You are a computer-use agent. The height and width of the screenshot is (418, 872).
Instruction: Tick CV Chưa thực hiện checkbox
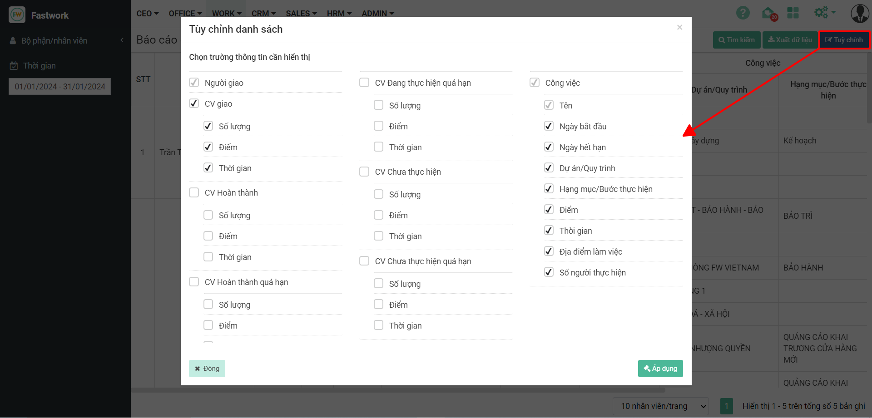(364, 172)
